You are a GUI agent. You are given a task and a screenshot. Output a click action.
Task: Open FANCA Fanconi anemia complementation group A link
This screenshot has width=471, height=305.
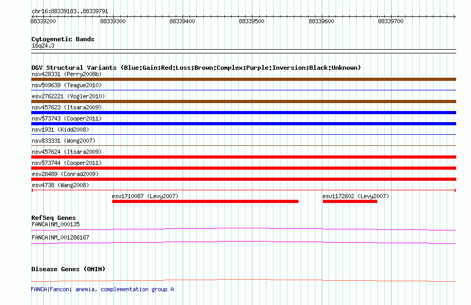click(x=103, y=289)
